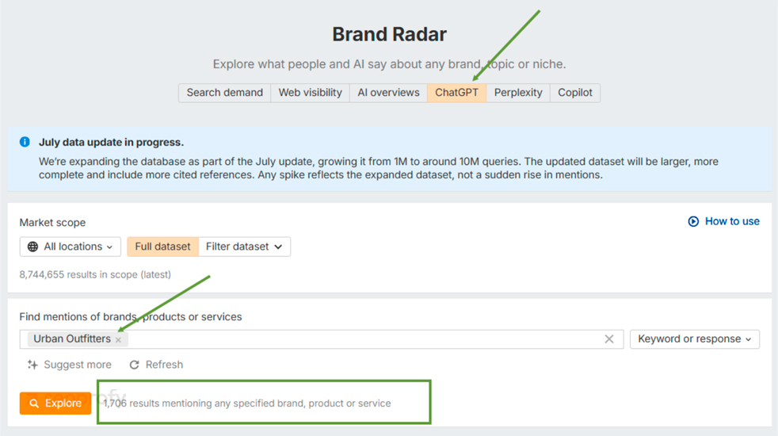Click the magnifier icon in the Explore button

click(x=34, y=403)
